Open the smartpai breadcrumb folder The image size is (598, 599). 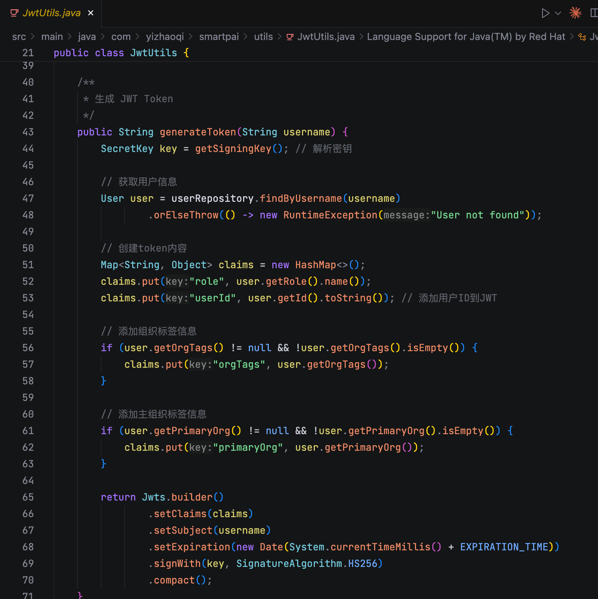tap(219, 37)
